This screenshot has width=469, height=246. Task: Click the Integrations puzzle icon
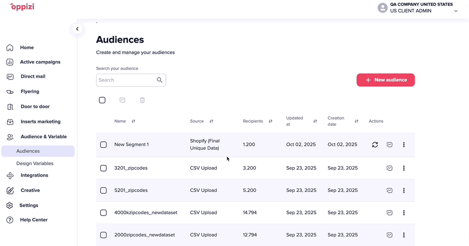10,176
